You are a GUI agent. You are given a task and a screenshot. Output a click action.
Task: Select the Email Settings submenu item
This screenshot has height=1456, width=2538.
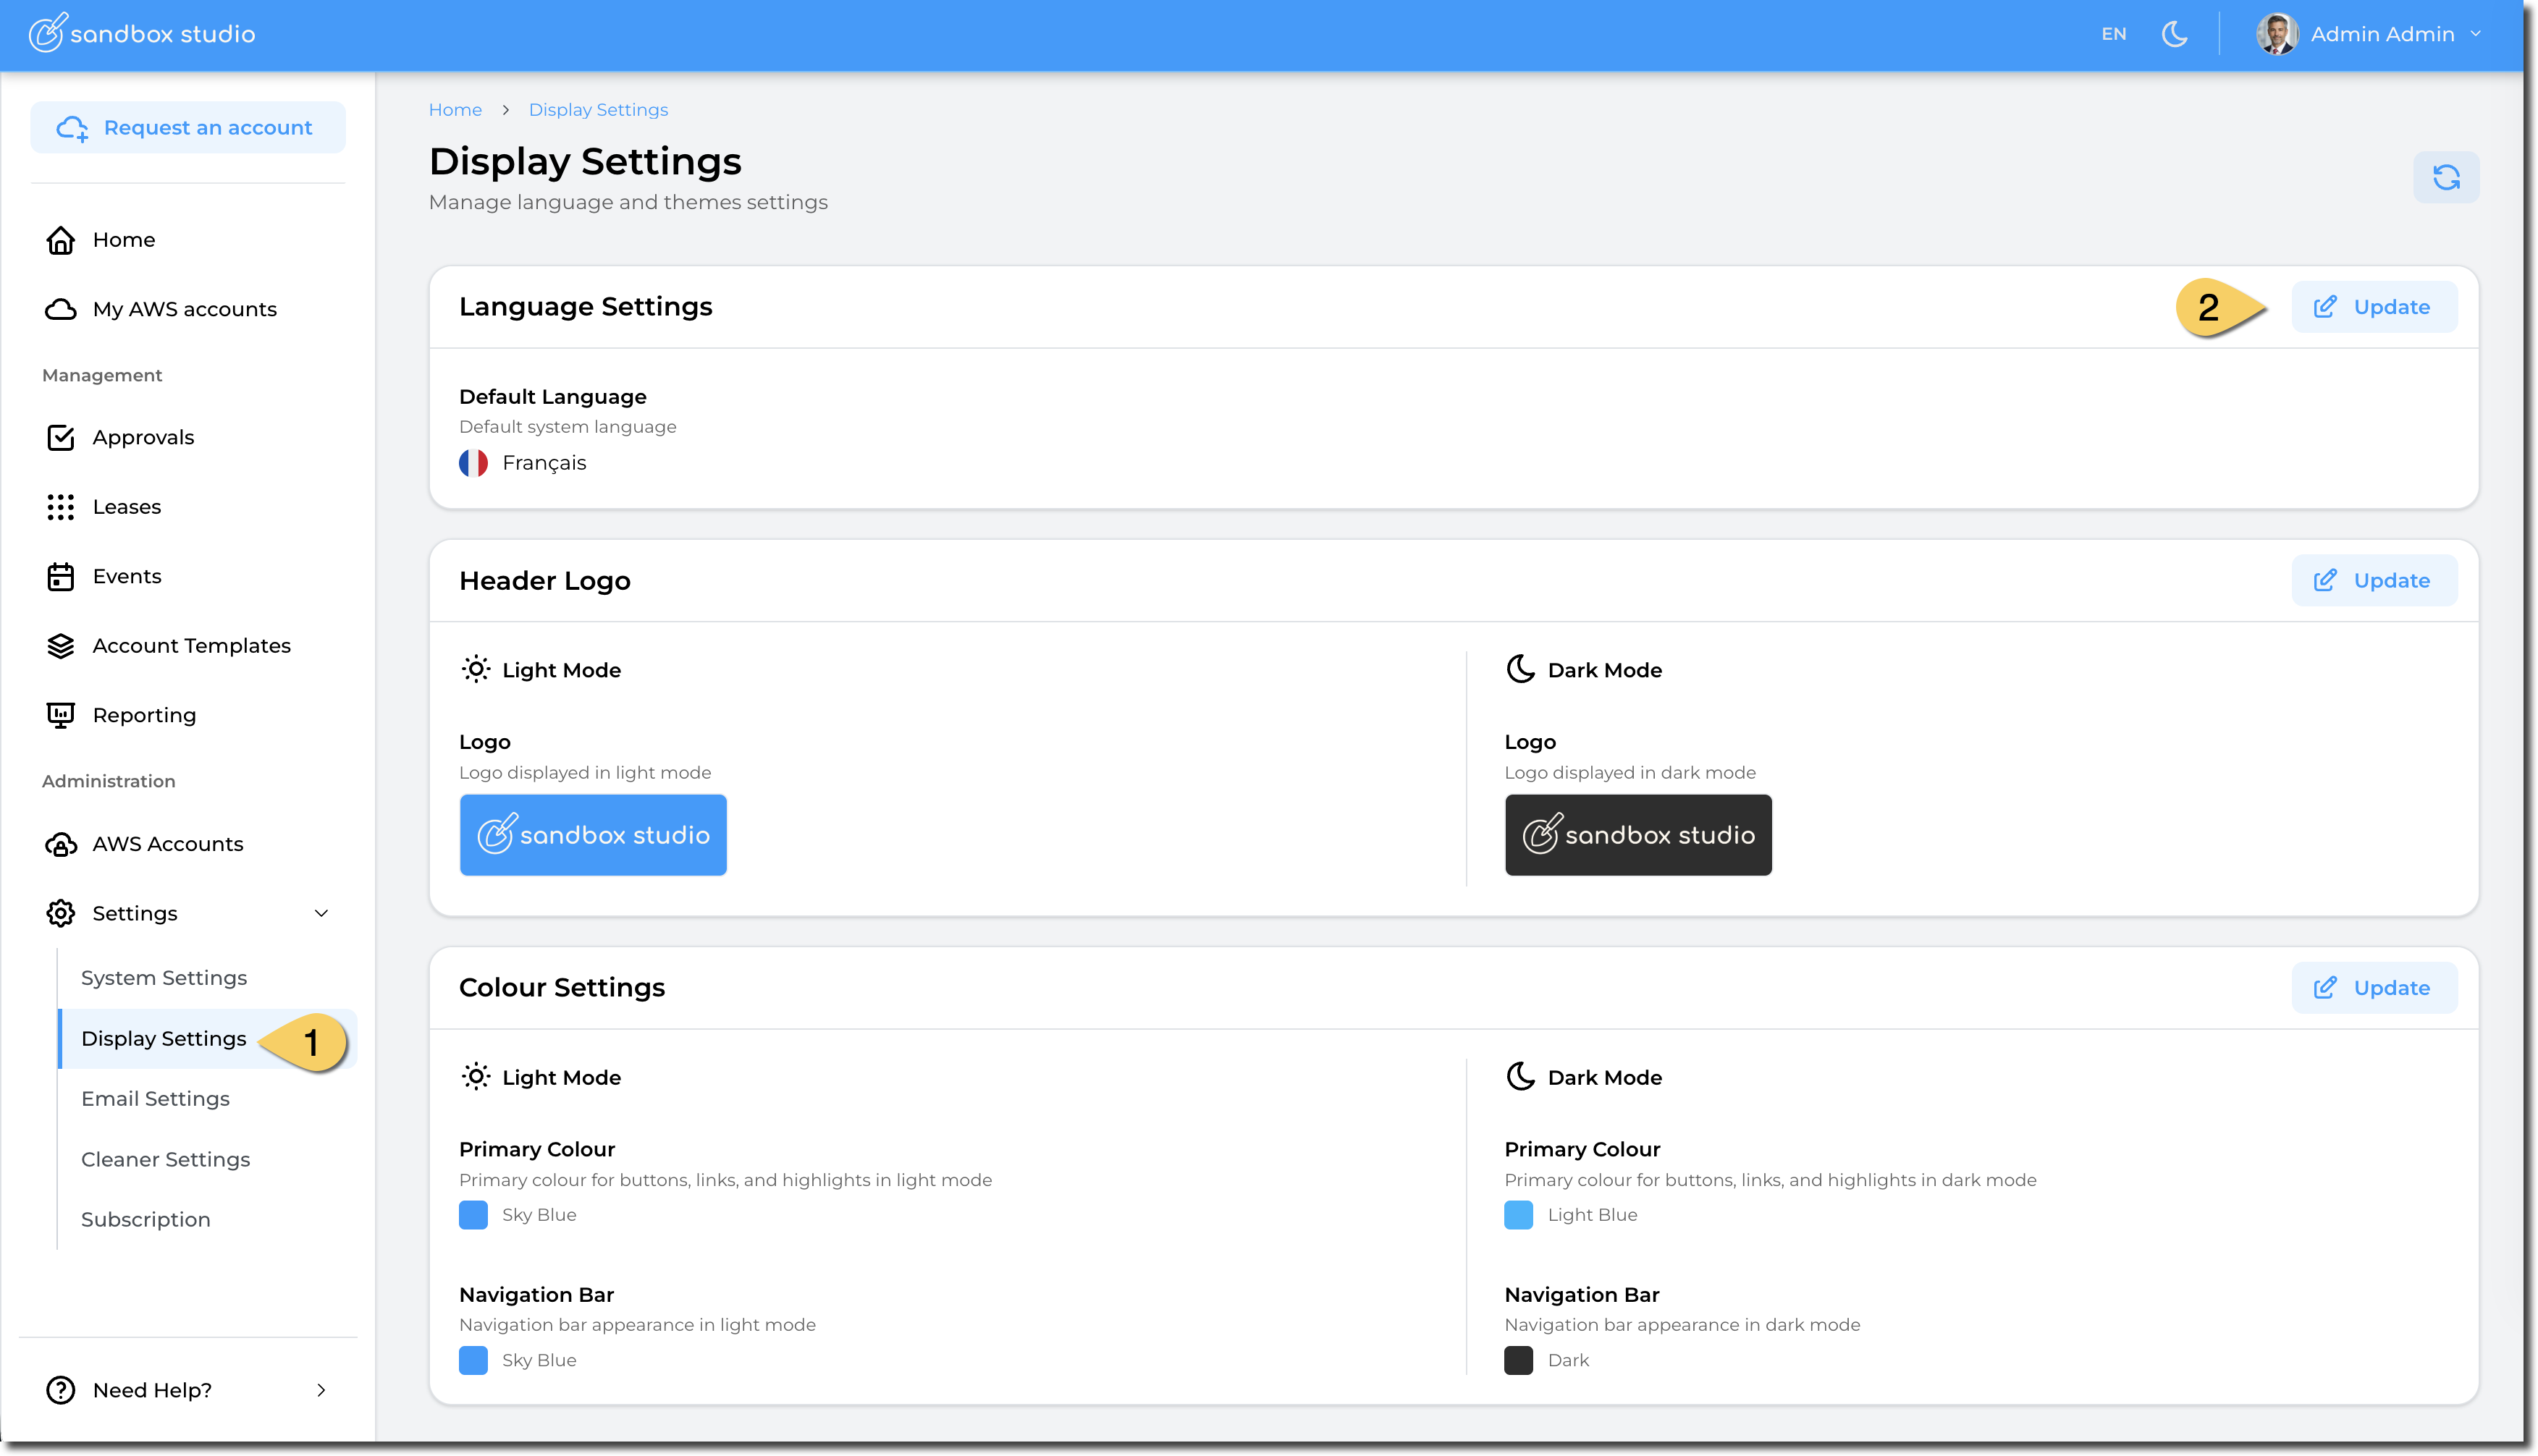[x=155, y=1098]
